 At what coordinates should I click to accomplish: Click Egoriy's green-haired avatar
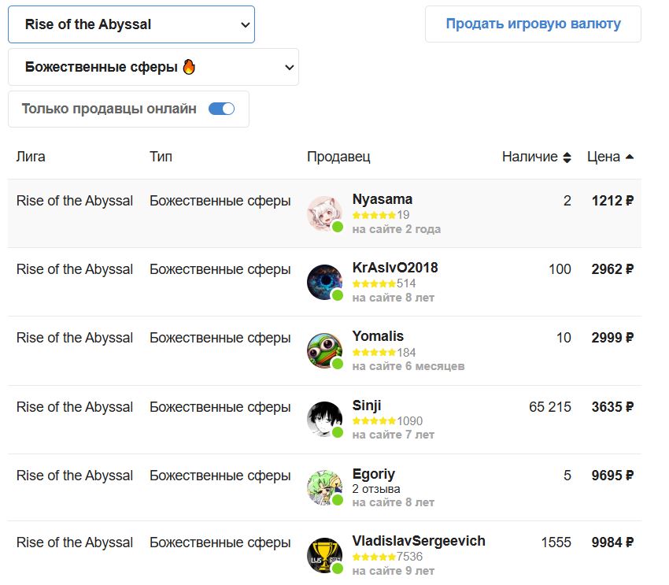click(x=324, y=488)
